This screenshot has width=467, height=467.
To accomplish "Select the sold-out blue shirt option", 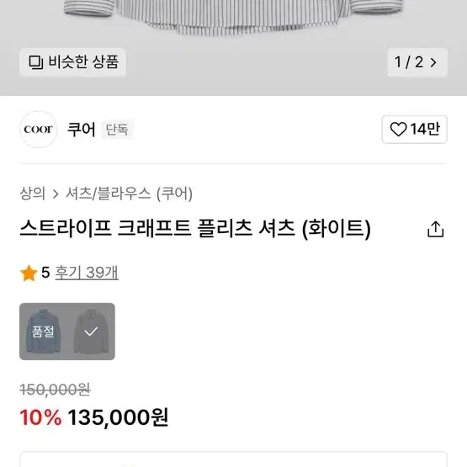I will pos(44,332).
